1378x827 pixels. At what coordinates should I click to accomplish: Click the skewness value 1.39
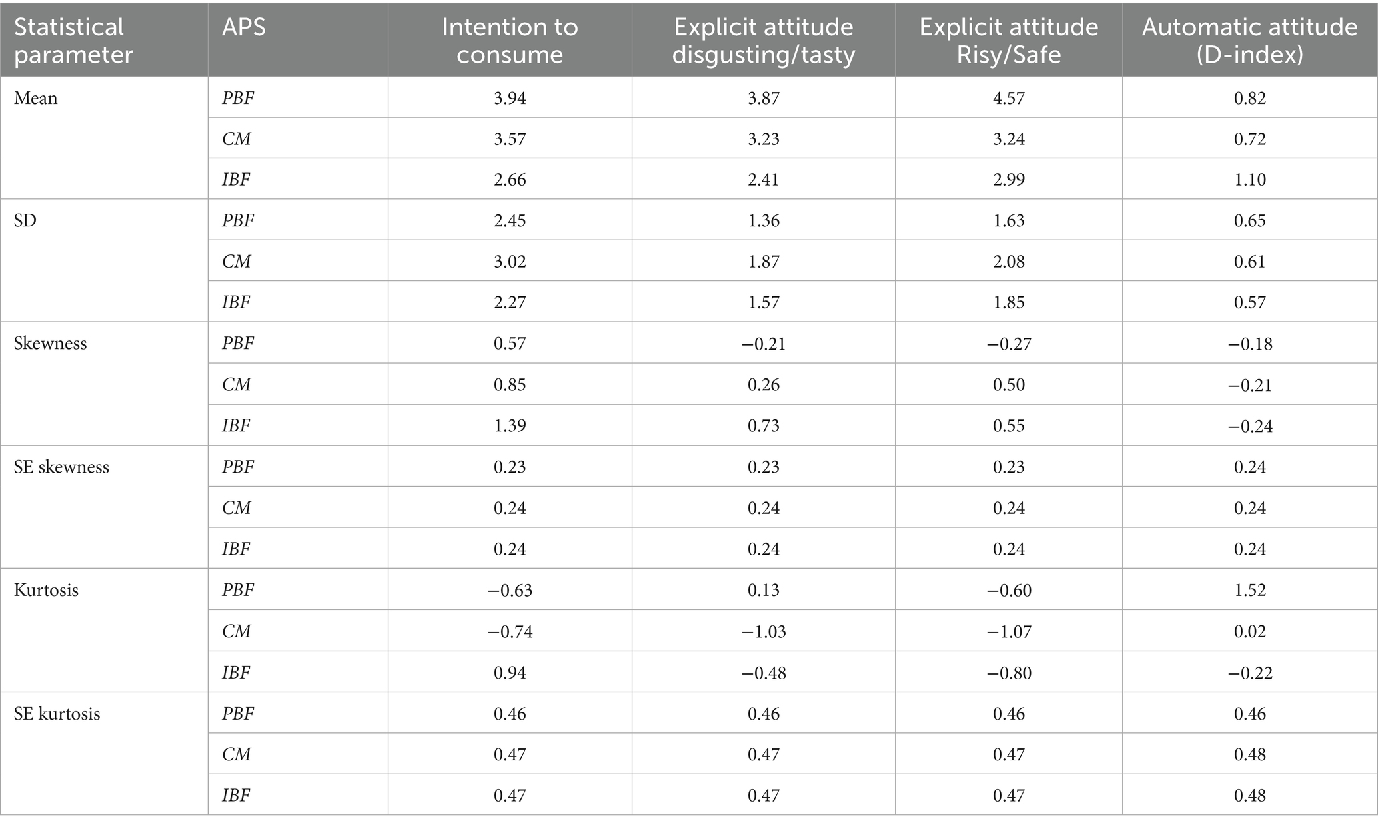(510, 426)
